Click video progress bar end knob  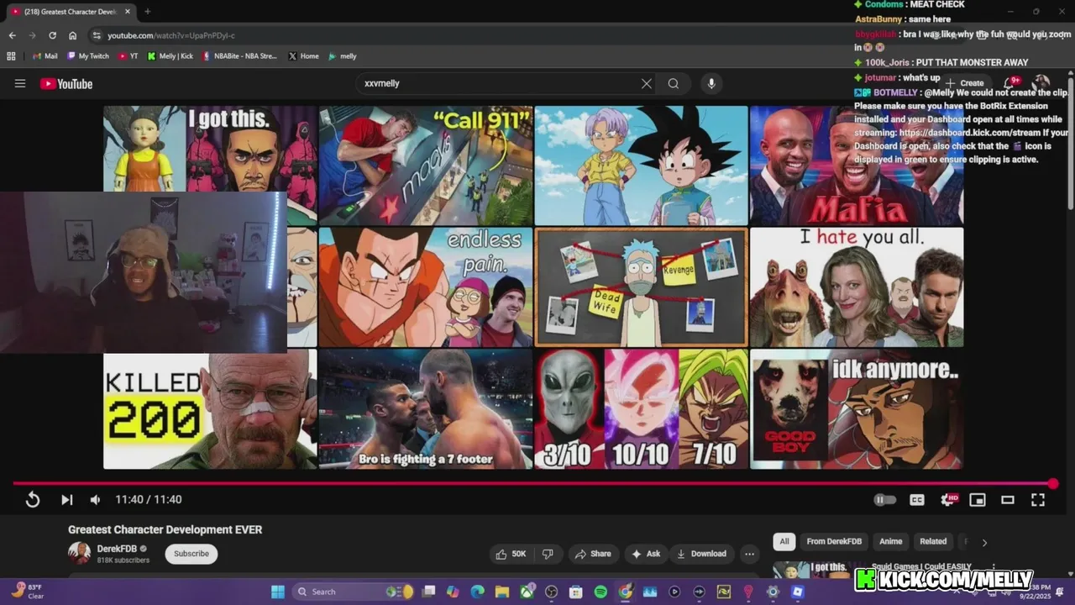pos(1053,483)
